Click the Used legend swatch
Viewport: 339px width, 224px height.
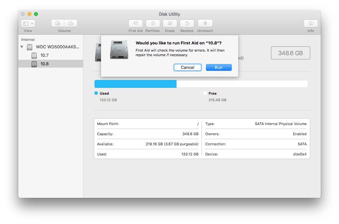pyautogui.click(x=96, y=93)
